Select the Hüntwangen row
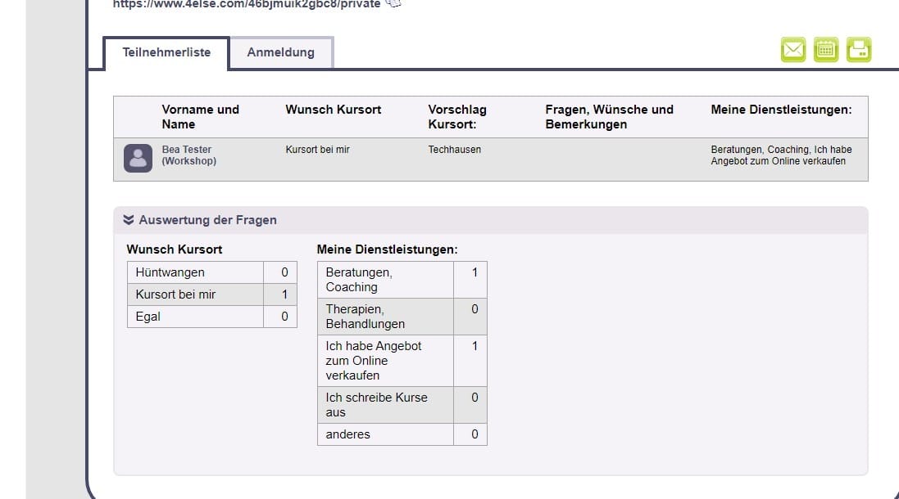 [193, 272]
